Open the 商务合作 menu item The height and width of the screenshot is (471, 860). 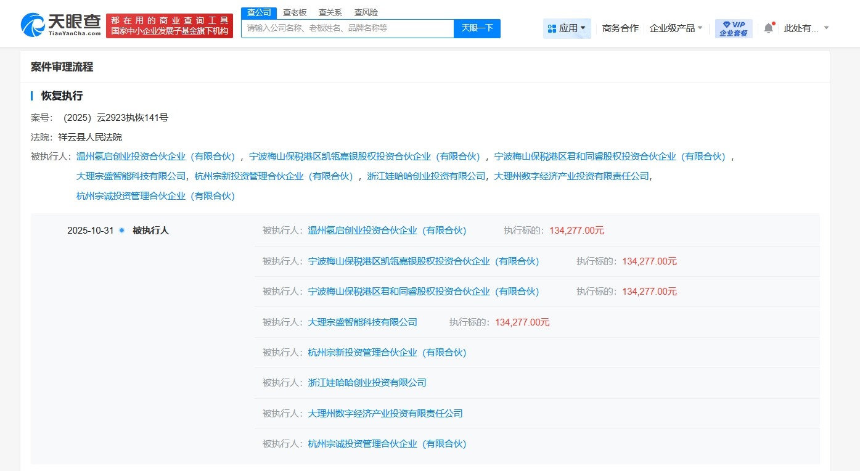coord(620,27)
